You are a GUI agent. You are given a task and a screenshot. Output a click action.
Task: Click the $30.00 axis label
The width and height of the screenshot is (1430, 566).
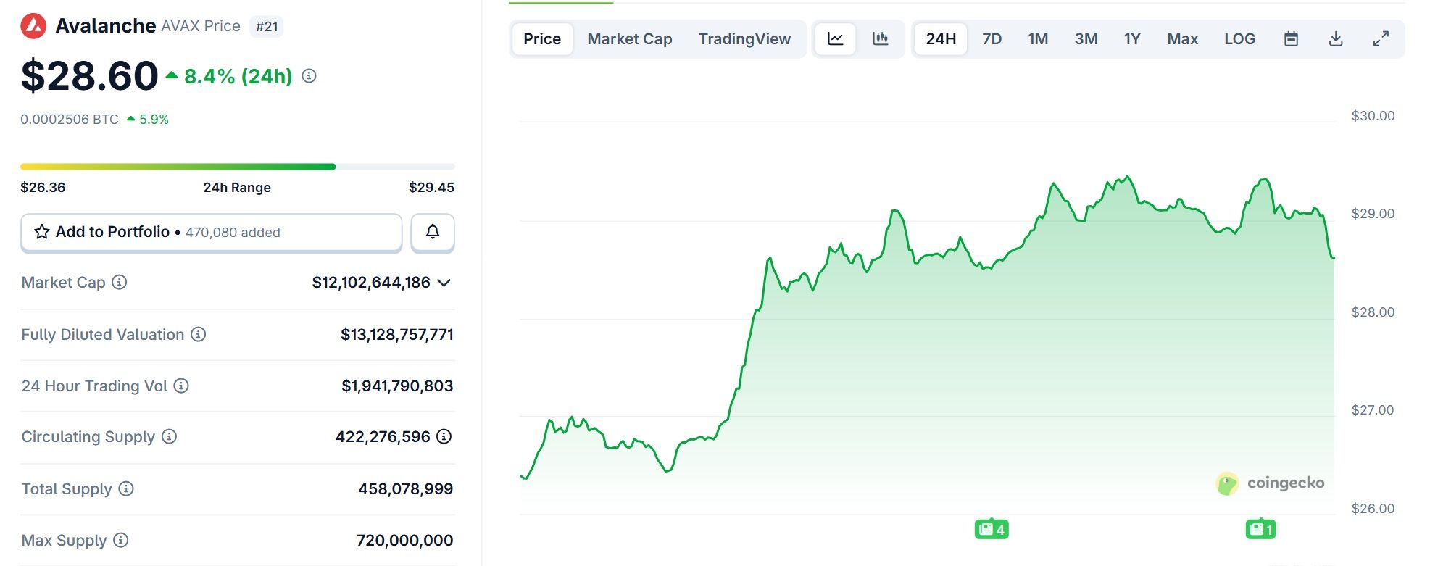pyautogui.click(x=1373, y=116)
